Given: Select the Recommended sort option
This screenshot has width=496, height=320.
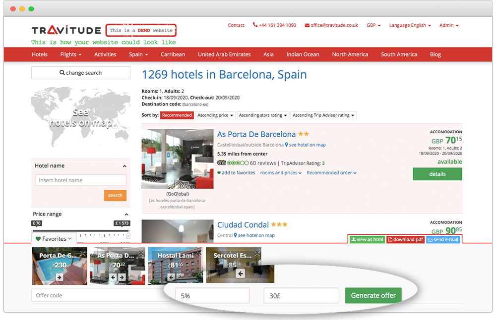Looking at the screenshot, I should tap(177, 115).
